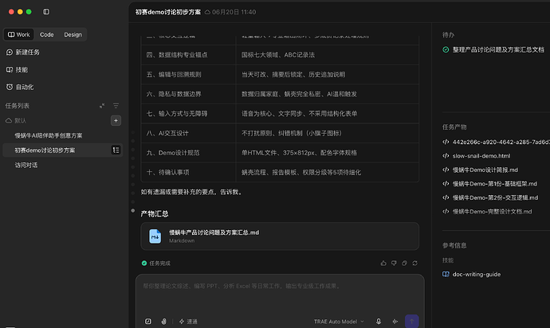Click the book icon beside doc-writing-guide
The image size is (550, 328).
pos(446,275)
